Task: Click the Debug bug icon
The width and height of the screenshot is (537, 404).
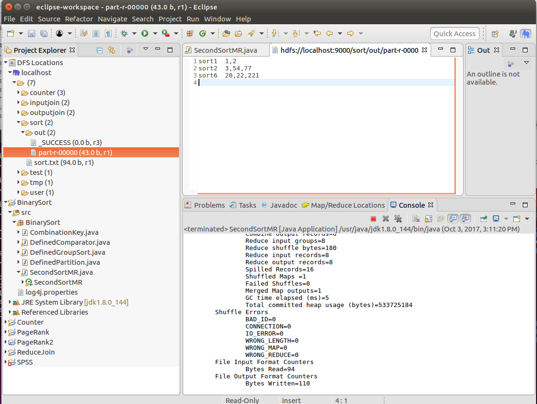Action: pos(124,33)
